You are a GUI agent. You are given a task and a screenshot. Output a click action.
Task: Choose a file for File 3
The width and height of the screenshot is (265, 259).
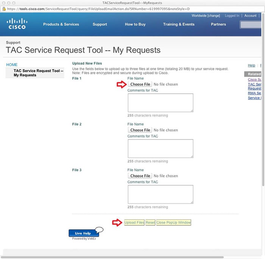point(140,176)
